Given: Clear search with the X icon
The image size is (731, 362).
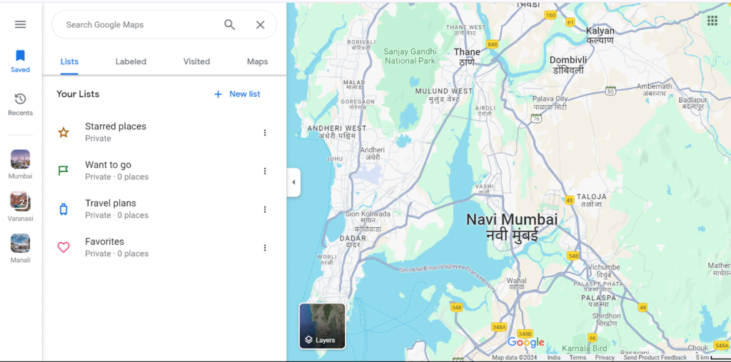Looking at the screenshot, I should [x=260, y=25].
